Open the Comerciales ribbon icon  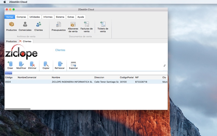25,26
